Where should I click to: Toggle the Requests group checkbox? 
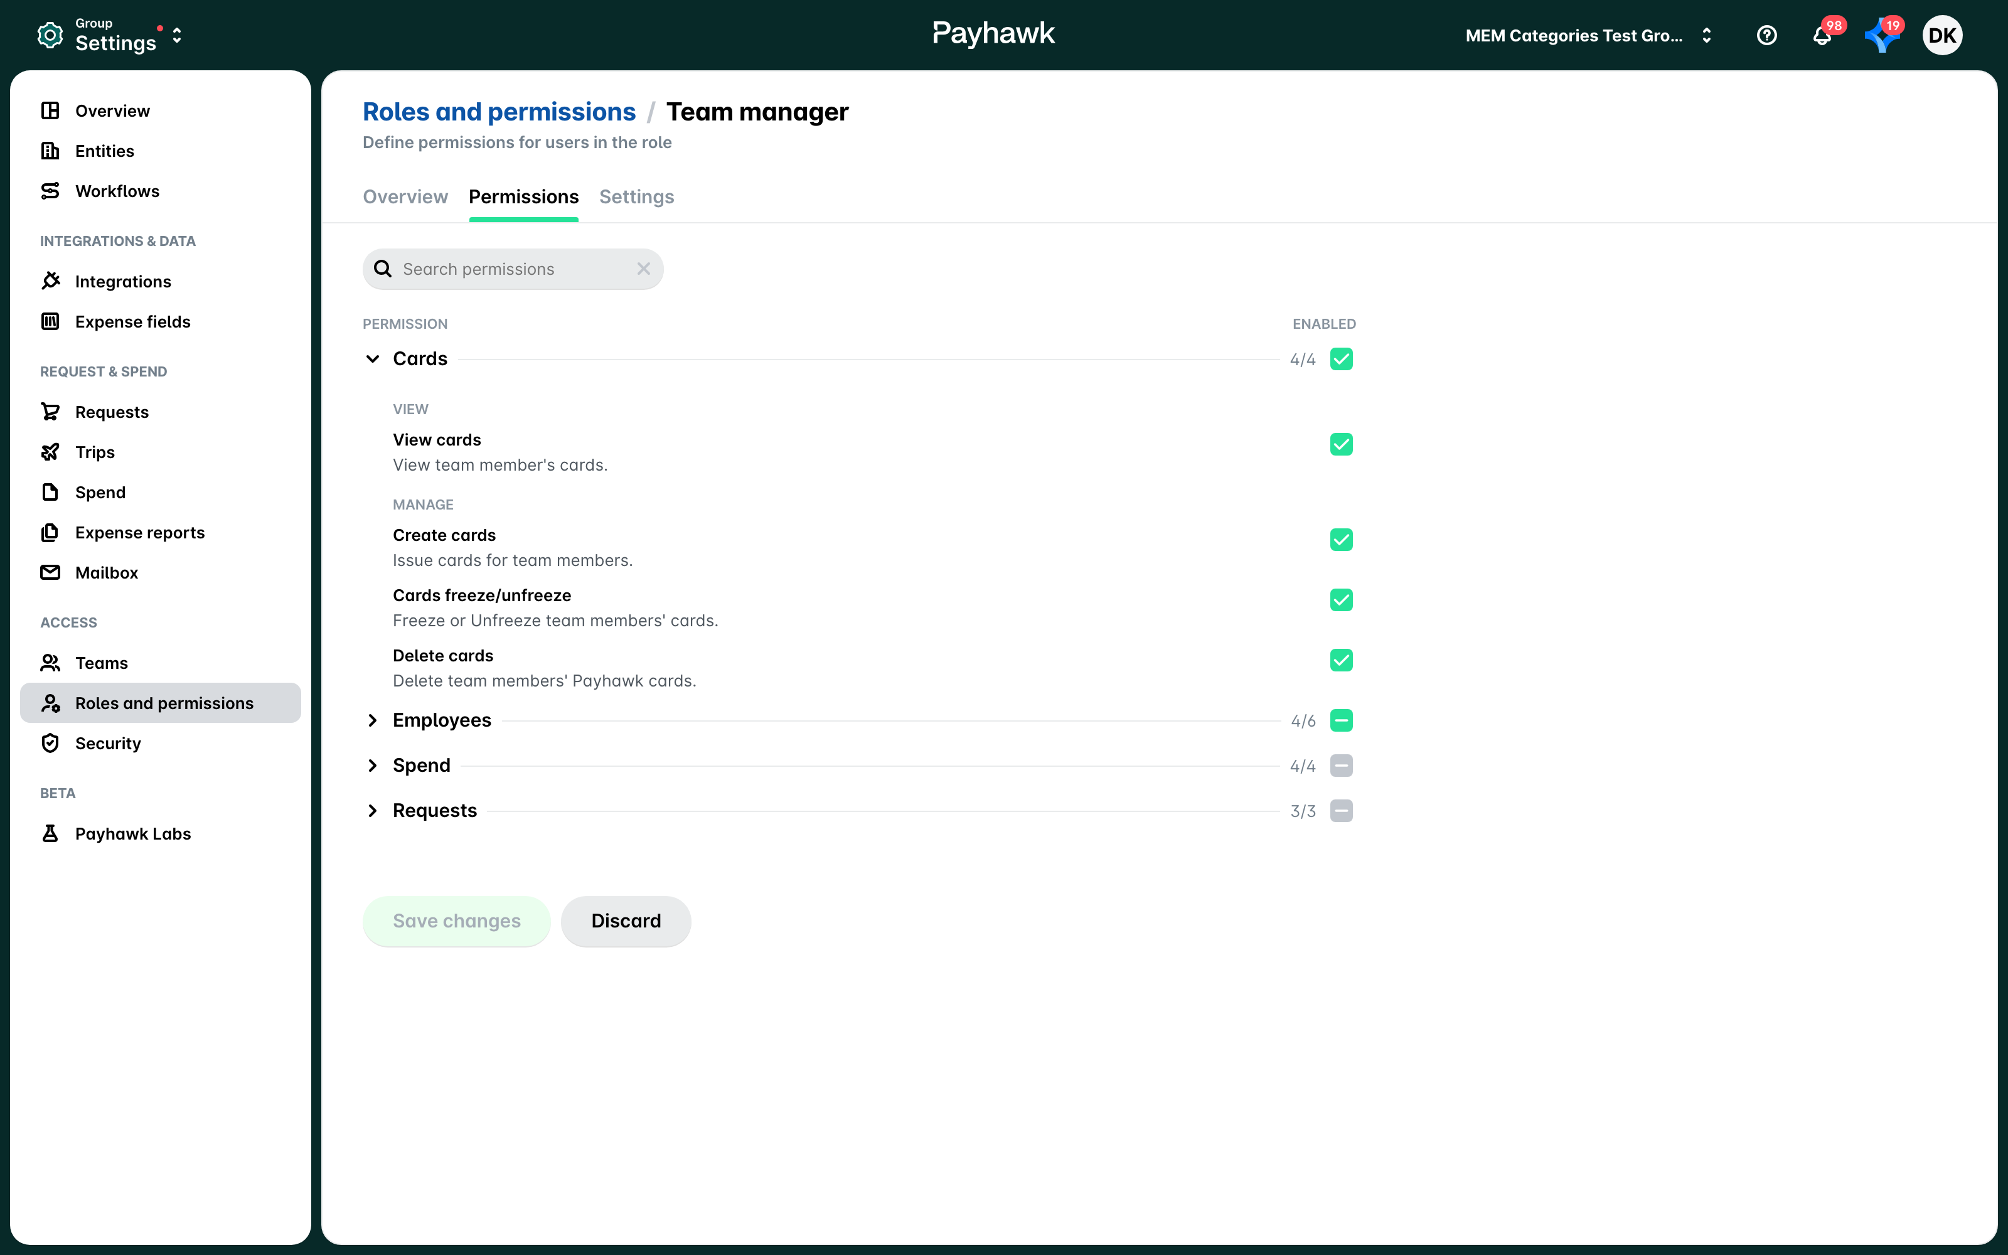click(1341, 811)
